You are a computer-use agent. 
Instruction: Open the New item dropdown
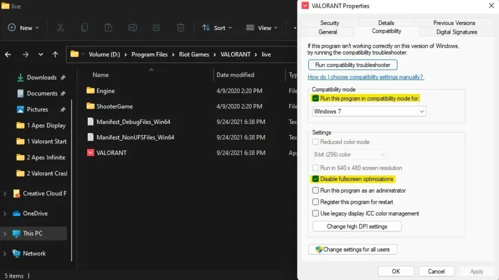coord(23,28)
